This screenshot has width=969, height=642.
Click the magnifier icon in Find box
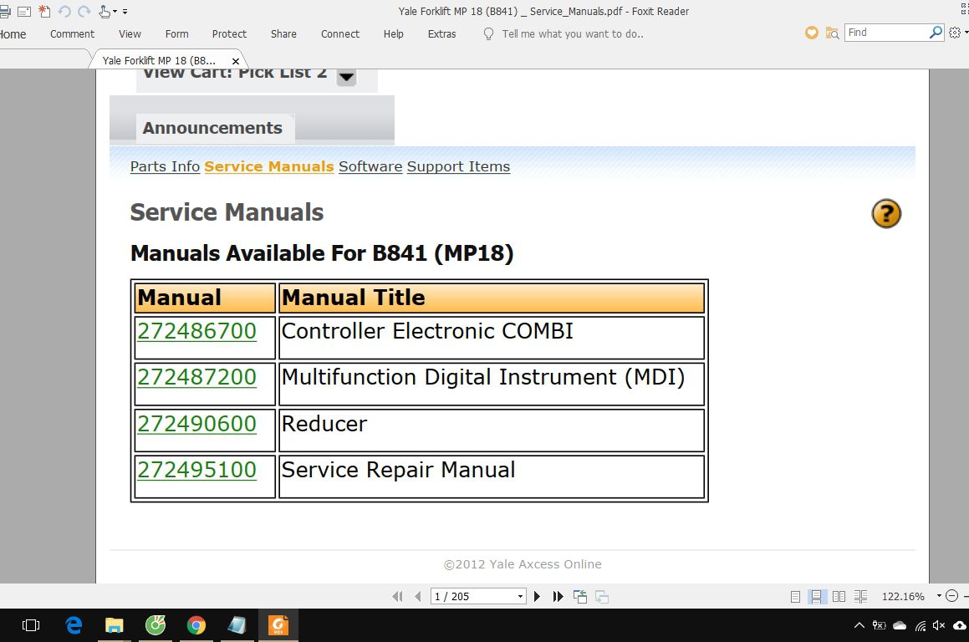[936, 33]
